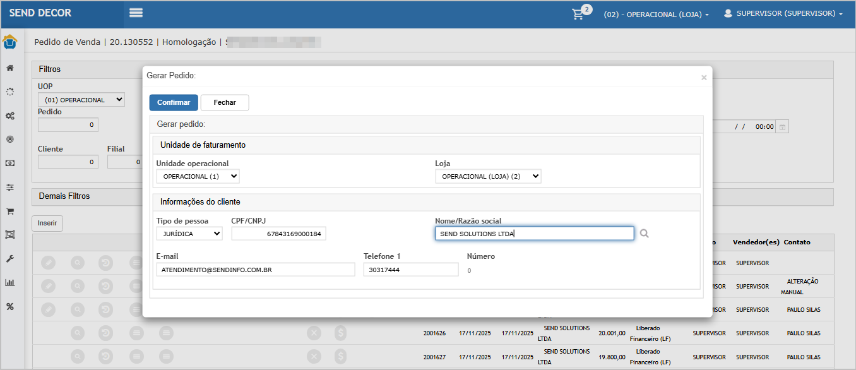Image resolution: width=856 pixels, height=370 pixels.
Task: Focus the CPF/CNPJ input field
Action: pos(278,234)
